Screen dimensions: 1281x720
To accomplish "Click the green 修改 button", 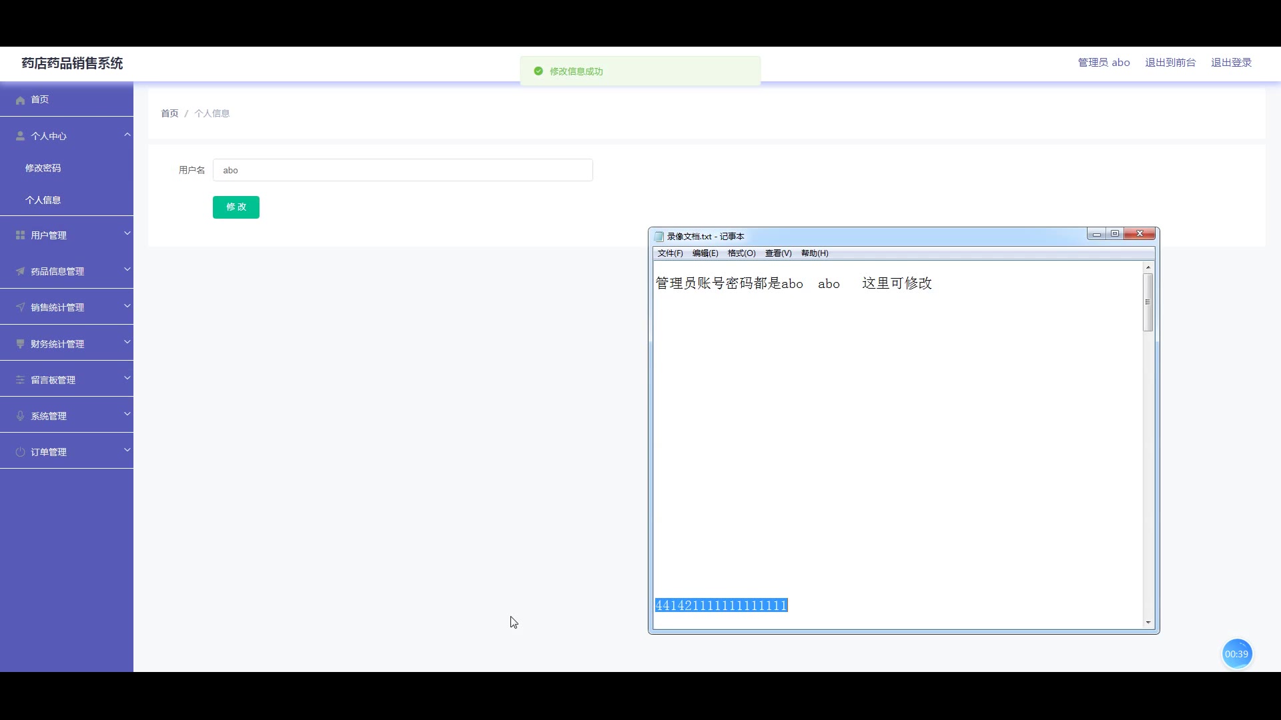I will click(236, 207).
